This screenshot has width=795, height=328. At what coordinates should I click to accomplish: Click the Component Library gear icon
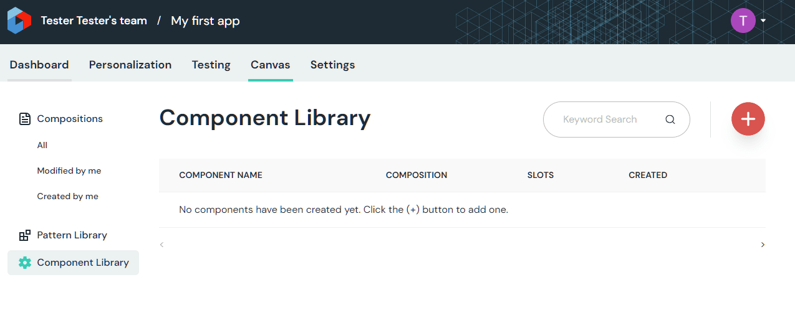click(x=25, y=263)
